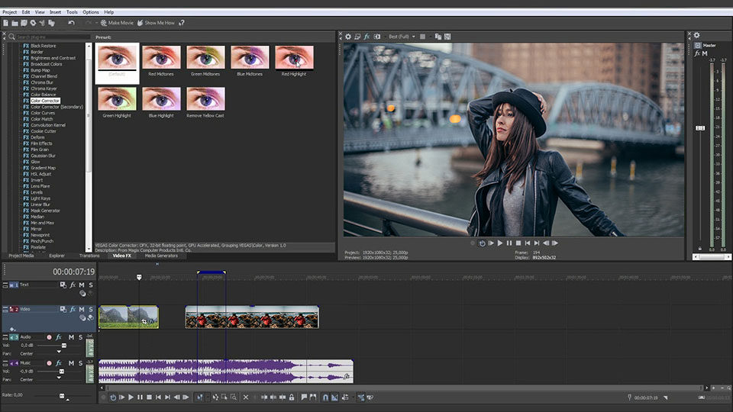
Task: Select Chroma Keyer in the plugin list
Action: (x=44, y=89)
